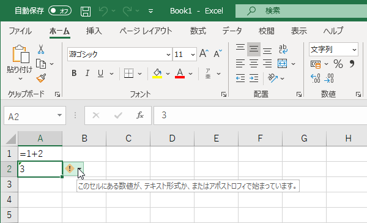Click the Save floppy disk icon
This screenshot has height=223, width=367.
[86, 11]
